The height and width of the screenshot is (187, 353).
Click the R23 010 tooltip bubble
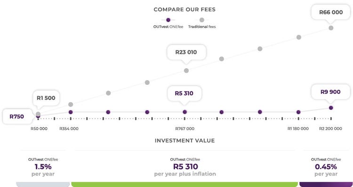point(186,52)
